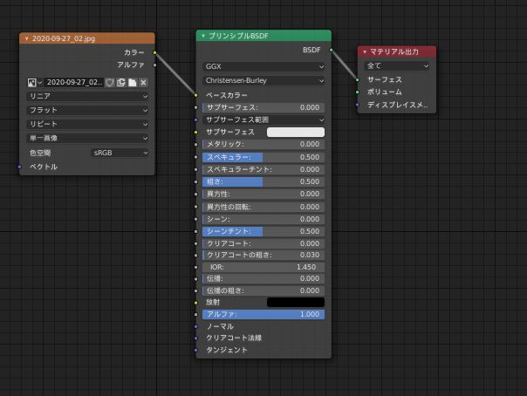Click the new image copy icon

[121, 82]
